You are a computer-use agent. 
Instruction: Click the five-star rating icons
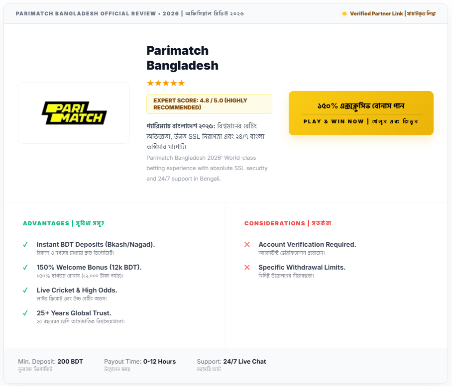166,83
